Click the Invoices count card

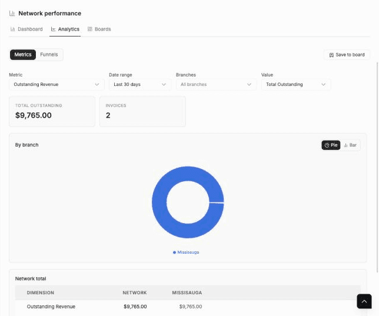pyautogui.click(x=142, y=111)
